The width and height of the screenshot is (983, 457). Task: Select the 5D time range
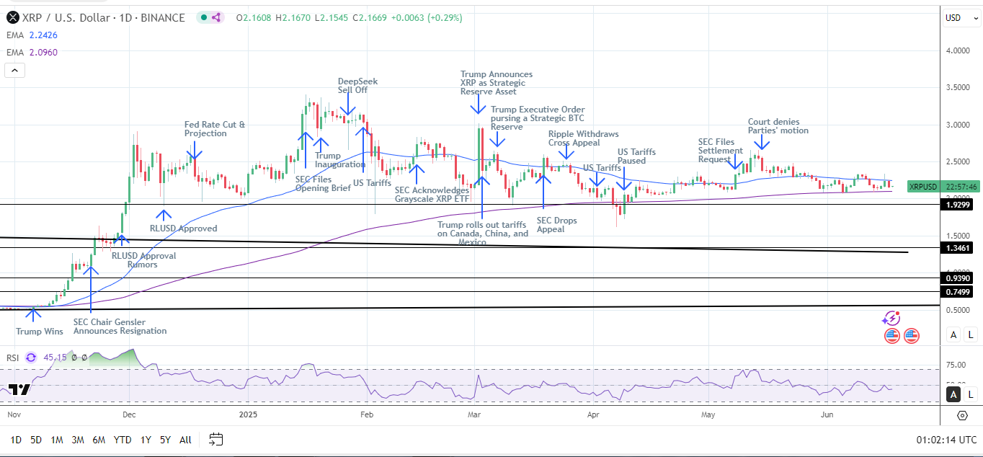coord(36,439)
